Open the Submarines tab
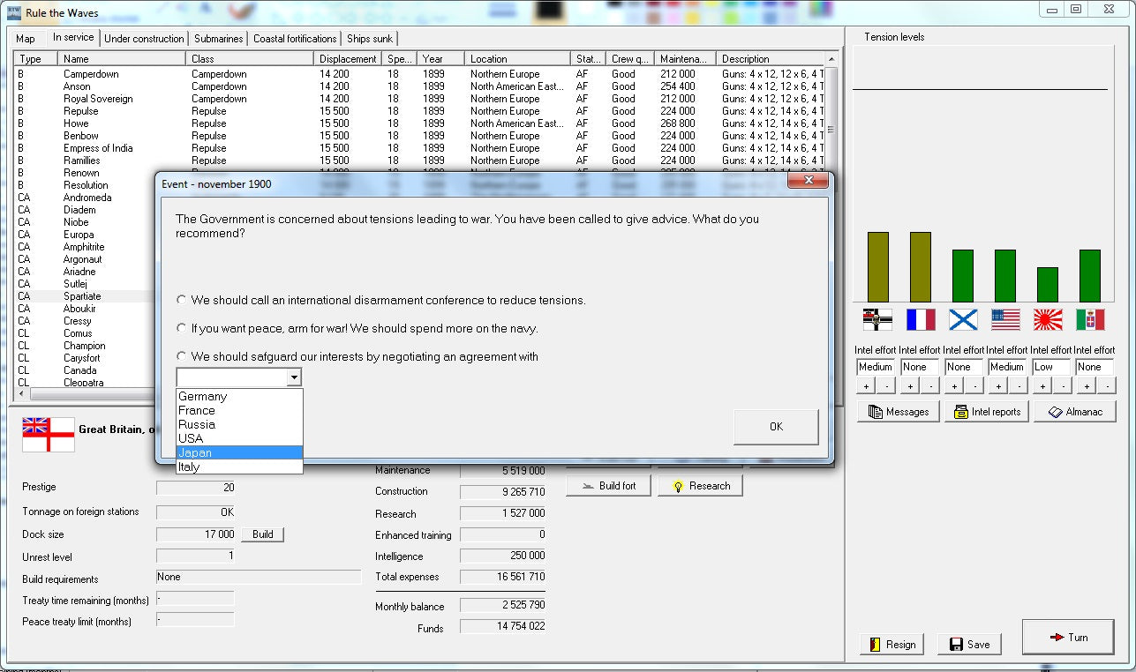This screenshot has width=1136, height=672. pos(218,39)
